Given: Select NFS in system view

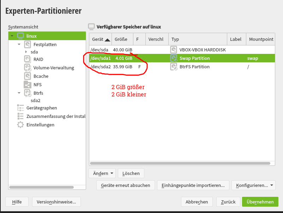Looking at the screenshot, I should point(37,84).
